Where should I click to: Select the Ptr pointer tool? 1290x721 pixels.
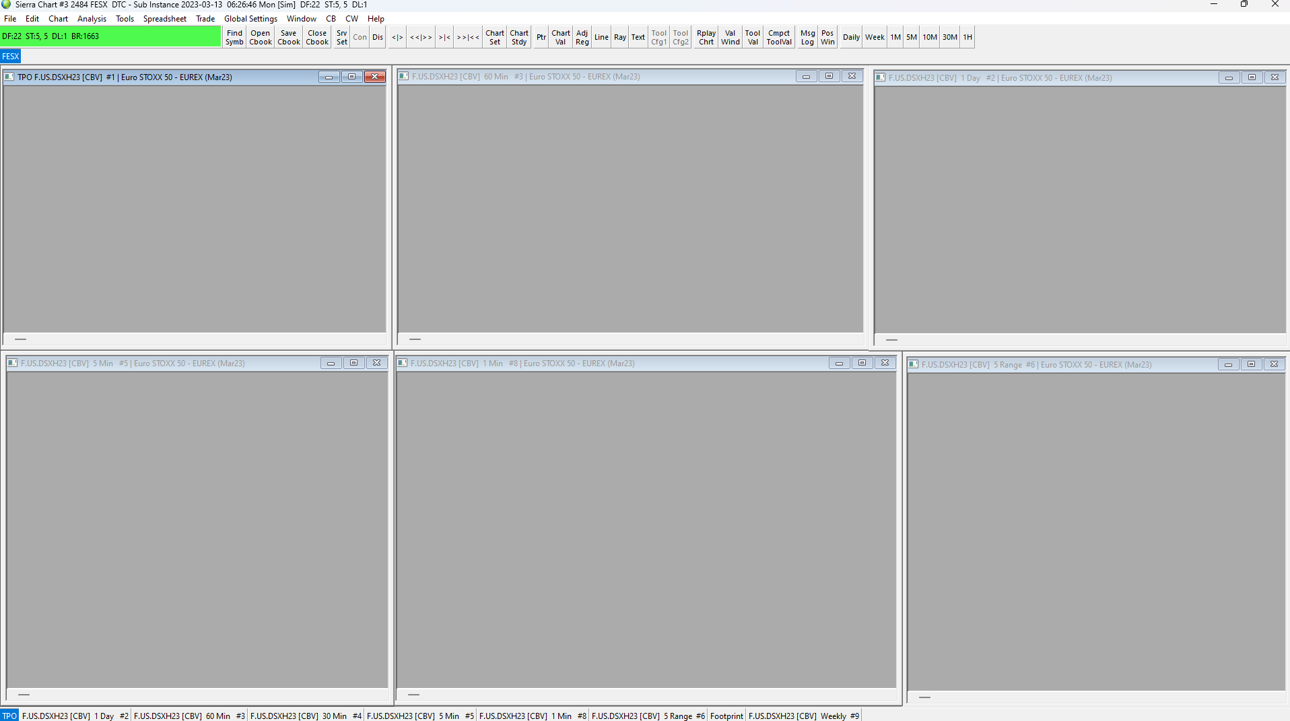541,37
